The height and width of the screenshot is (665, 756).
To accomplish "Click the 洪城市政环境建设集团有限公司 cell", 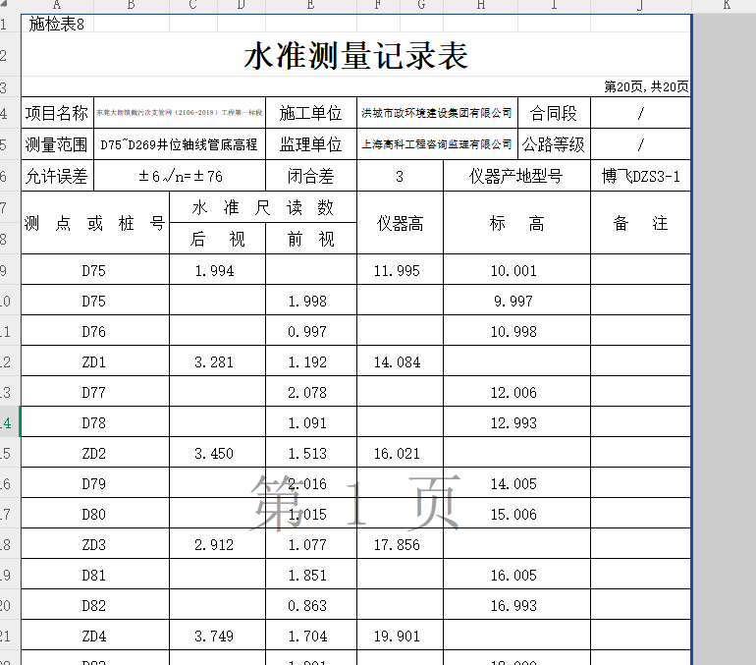I will pyautogui.click(x=437, y=114).
